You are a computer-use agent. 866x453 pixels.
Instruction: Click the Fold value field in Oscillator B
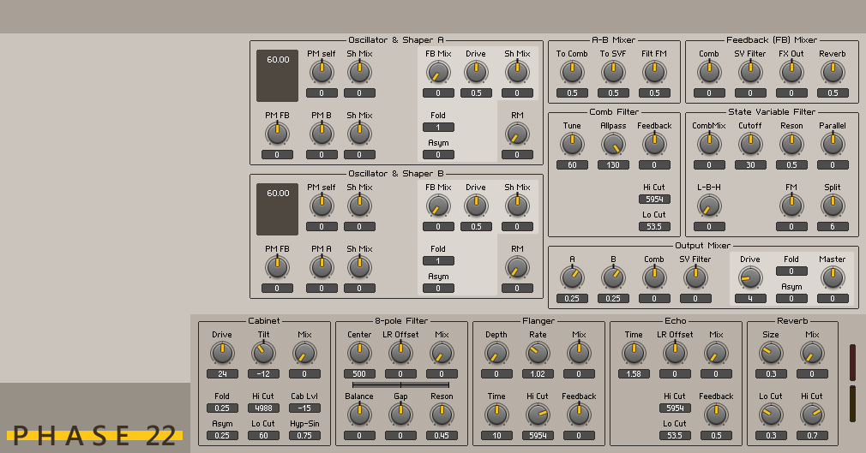pos(438,261)
